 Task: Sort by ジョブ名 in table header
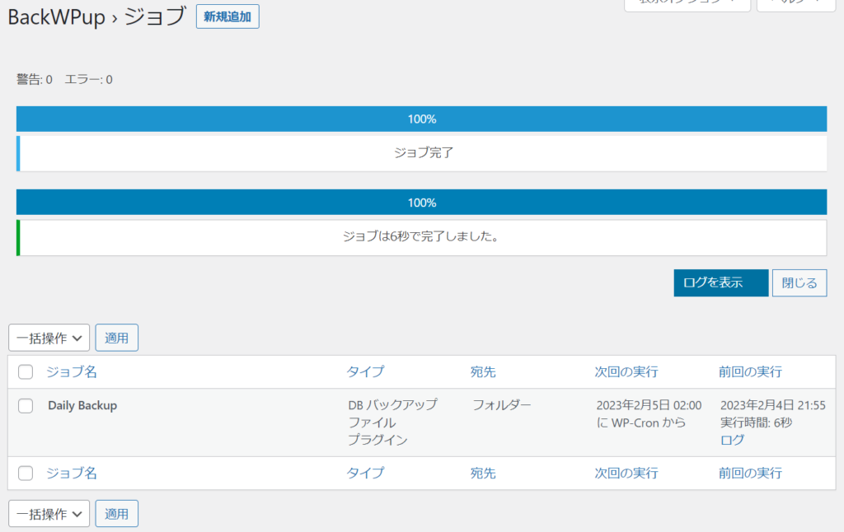click(72, 371)
